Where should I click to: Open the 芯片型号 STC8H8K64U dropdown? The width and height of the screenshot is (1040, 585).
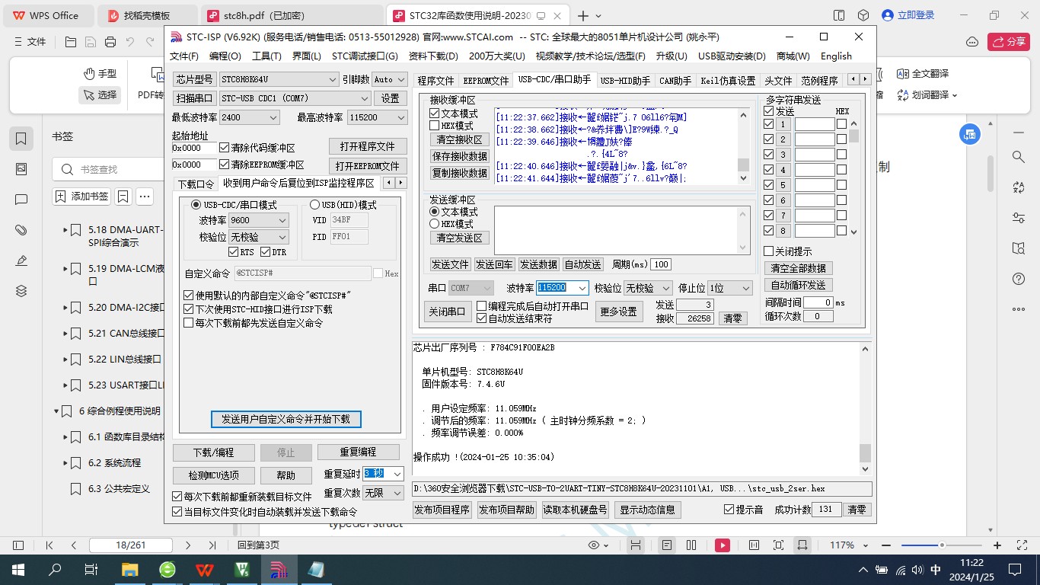point(332,79)
